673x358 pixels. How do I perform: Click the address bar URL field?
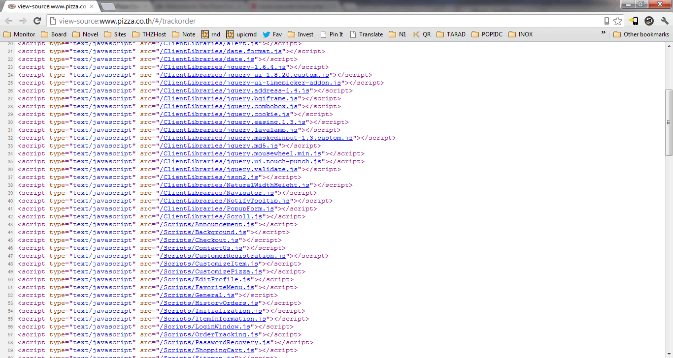coord(325,21)
